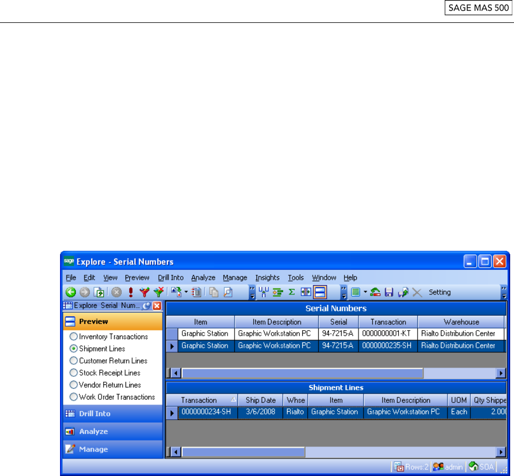
Task: Click the clear filter funnel icon
Action: pos(159,292)
